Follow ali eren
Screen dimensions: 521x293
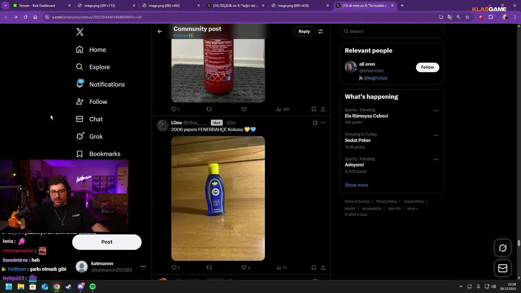(x=427, y=67)
